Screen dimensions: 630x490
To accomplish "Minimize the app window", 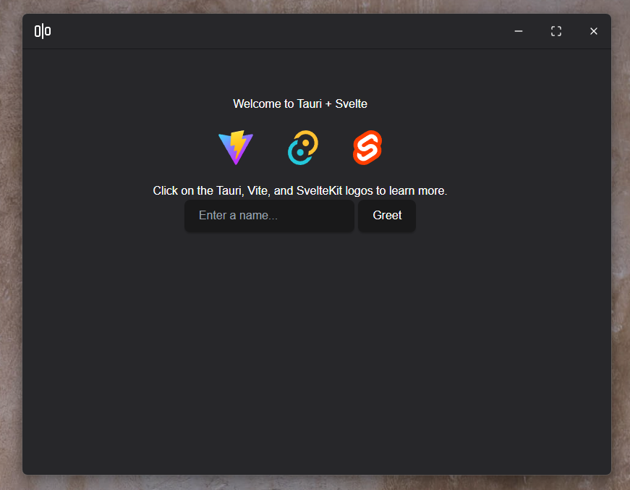I will [519, 31].
